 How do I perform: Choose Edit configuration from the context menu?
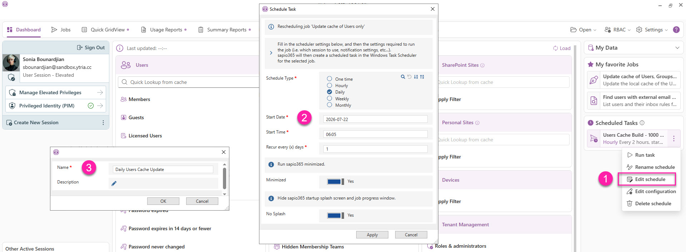[651, 191]
